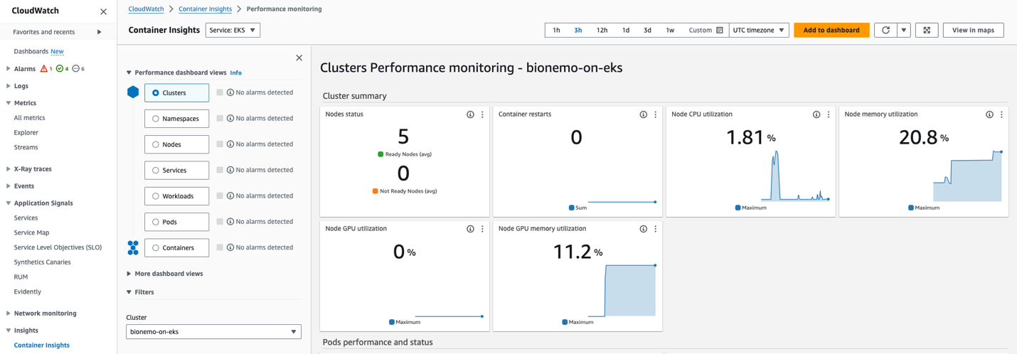Click Add to dashboard button

831,30
